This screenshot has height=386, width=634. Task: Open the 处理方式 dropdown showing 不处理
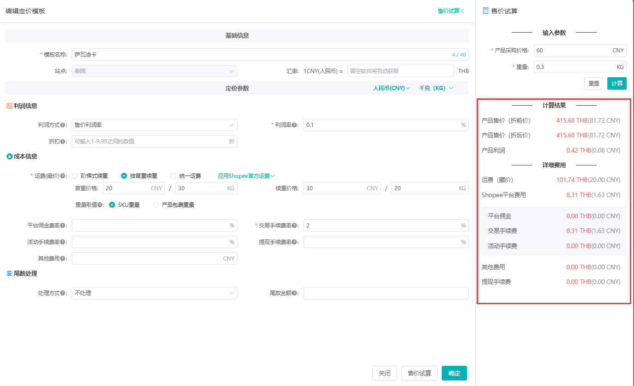click(154, 293)
